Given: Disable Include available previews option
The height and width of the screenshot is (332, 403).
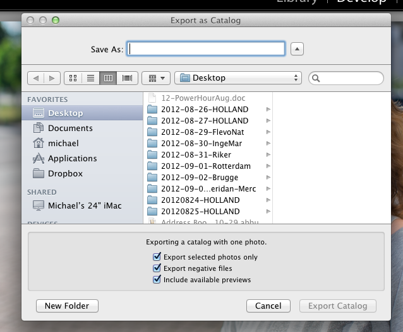Looking at the screenshot, I should click(157, 280).
